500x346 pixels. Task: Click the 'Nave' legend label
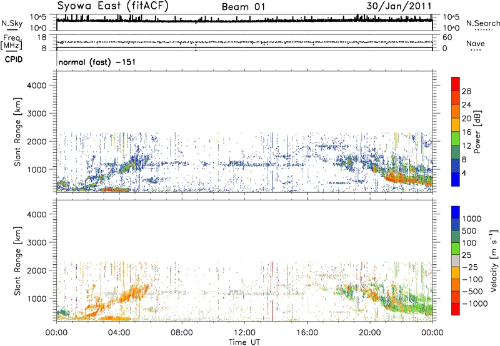tap(476, 44)
